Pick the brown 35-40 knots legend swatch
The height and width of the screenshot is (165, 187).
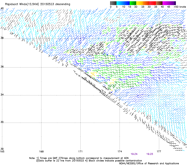tap(159, 3)
